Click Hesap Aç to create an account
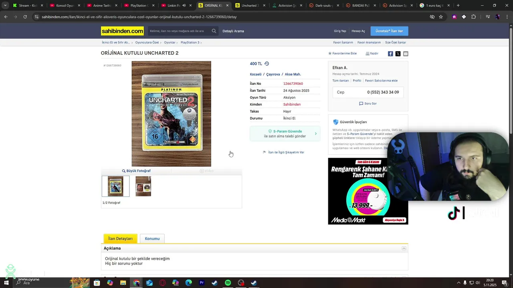Viewport: 513px width, 288px height. point(358,31)
